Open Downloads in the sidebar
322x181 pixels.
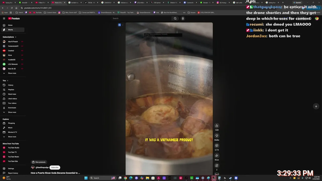(x=12, y=108)
